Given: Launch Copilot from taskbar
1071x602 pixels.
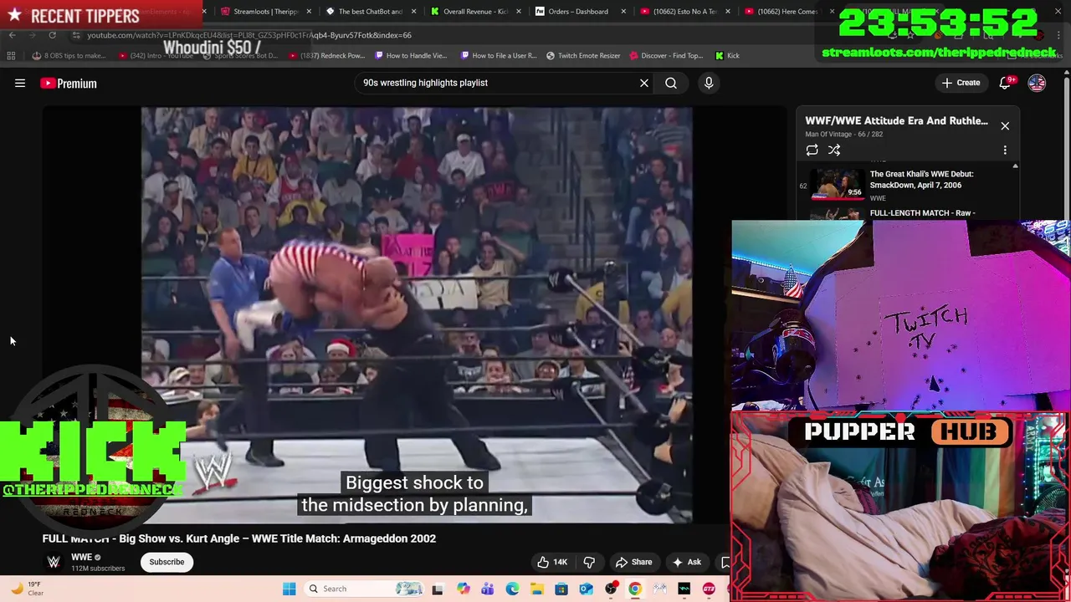Looking at the screenshot, I should click(463, 589).
